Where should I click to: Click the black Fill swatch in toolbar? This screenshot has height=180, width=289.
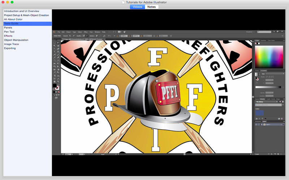click(x=55, y=86)
